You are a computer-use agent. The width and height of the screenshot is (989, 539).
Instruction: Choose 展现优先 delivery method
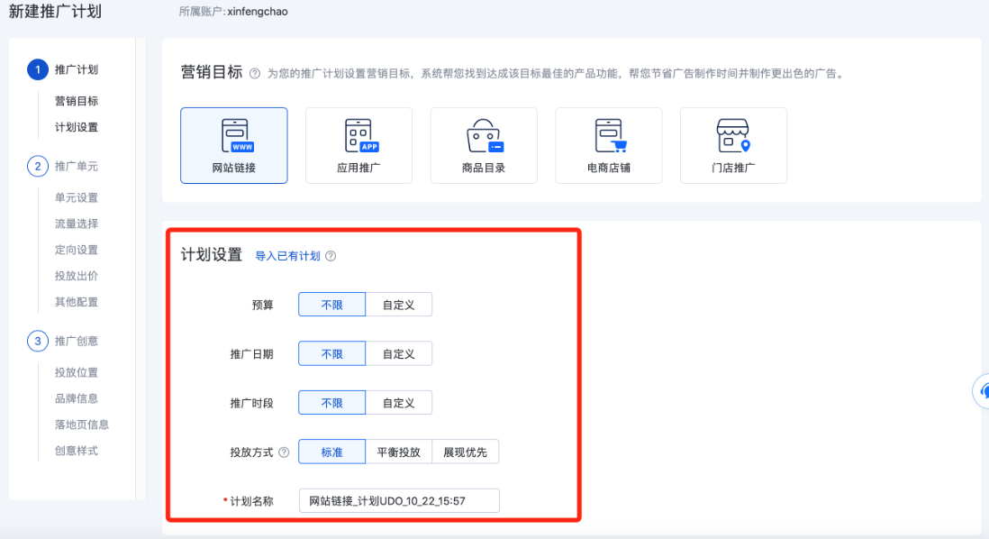click(x=466, y=452)
